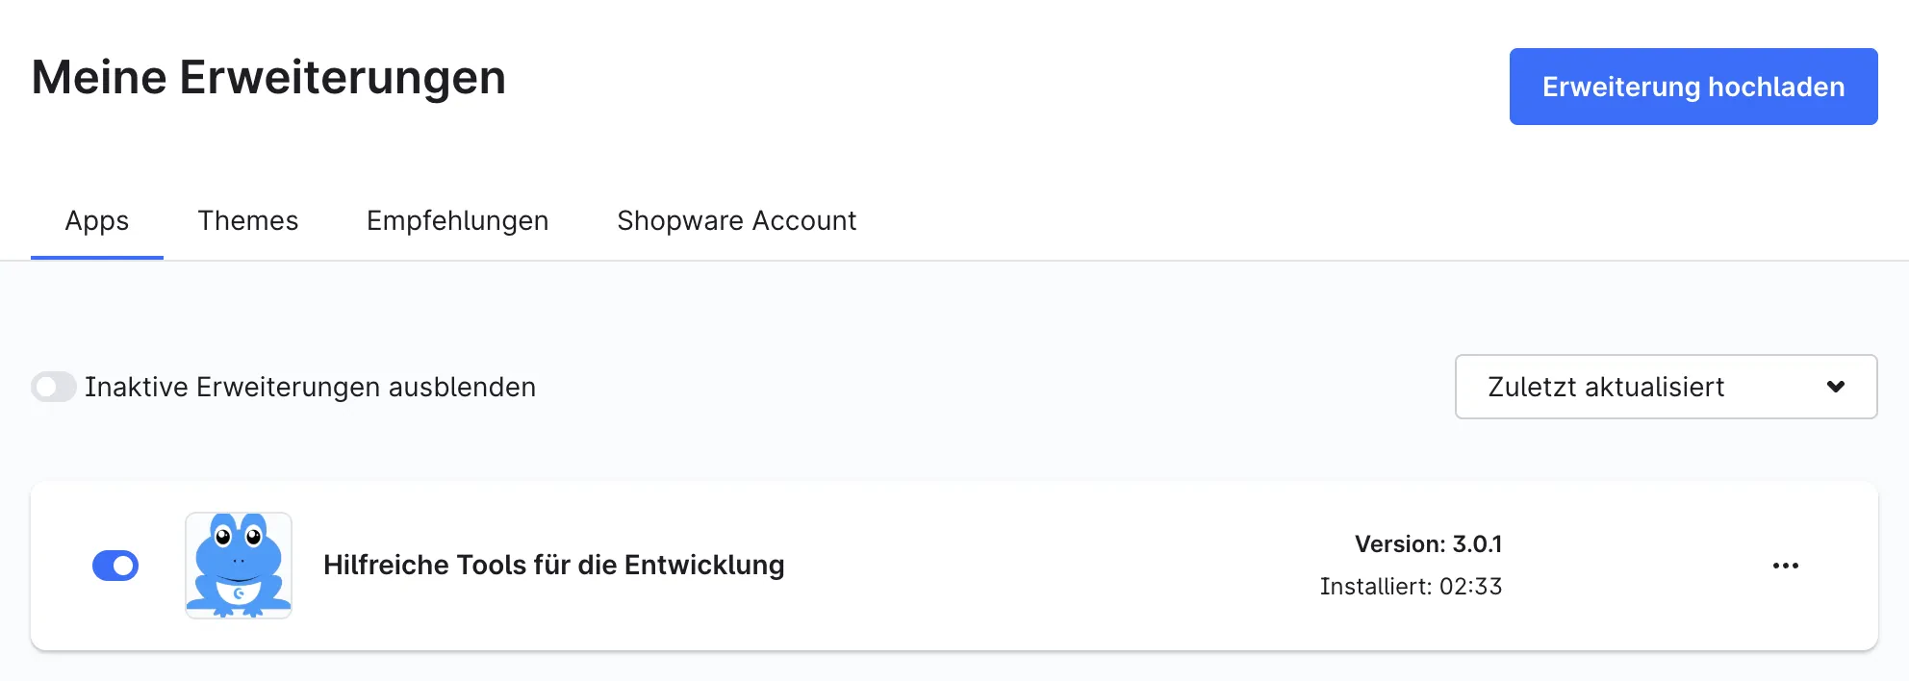The height and width of the screenshot is (681, 1909).
Task: Click the Version: 3.0.1 label
Action: point(1428,544)
